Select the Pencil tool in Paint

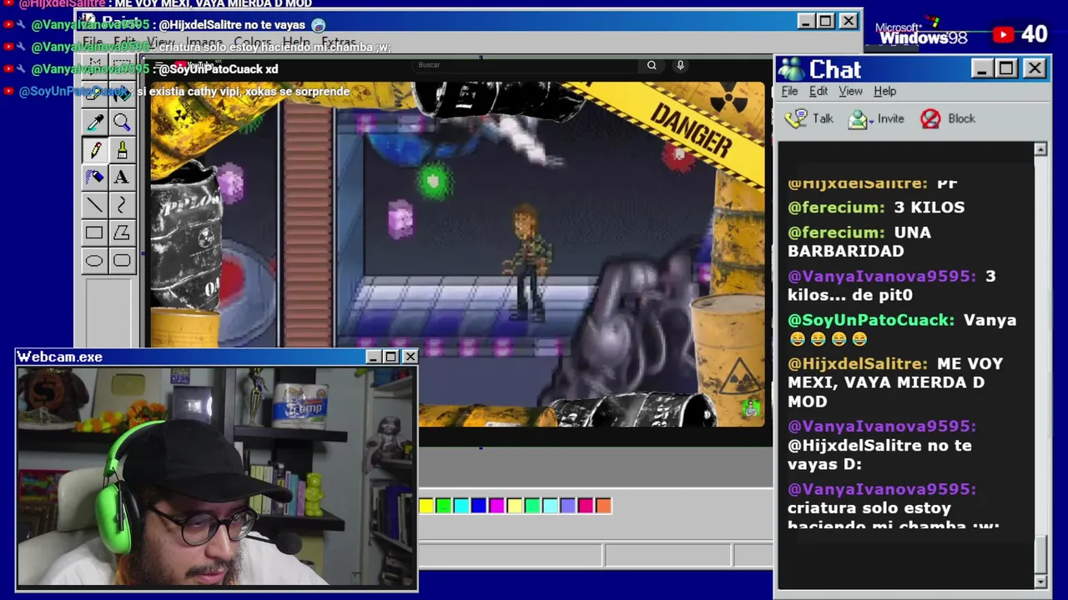point(94,150)
